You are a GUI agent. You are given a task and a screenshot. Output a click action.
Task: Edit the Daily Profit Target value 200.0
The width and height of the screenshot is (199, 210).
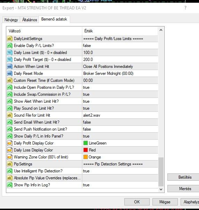(120, 60)
